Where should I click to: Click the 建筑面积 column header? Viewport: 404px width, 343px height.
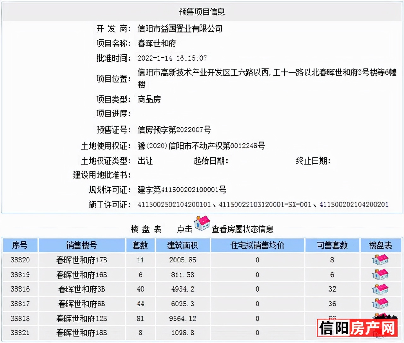182,245
